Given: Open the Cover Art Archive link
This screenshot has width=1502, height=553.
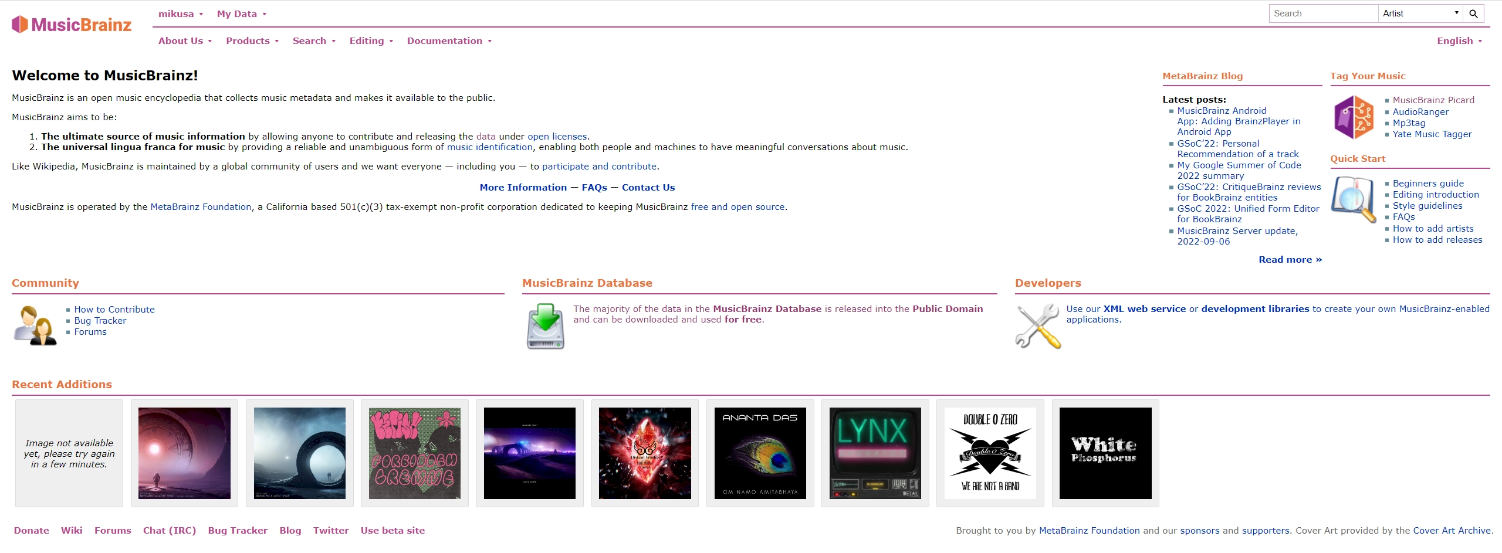Looking at the screenshot, I should point(1452,530).
